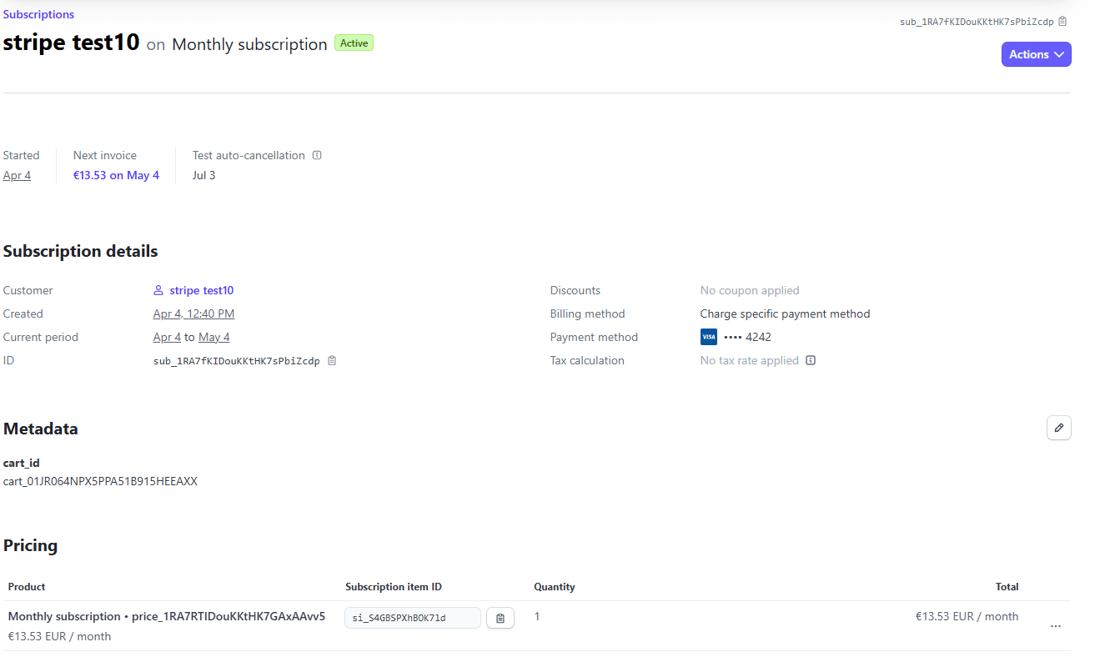Copy the subscription ID from the top right
1100x657 pixels.
(1062, 21)
